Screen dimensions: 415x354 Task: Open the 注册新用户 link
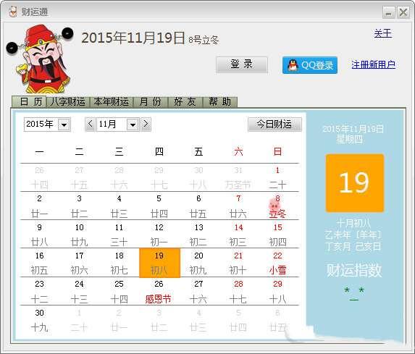coord(373,64)
